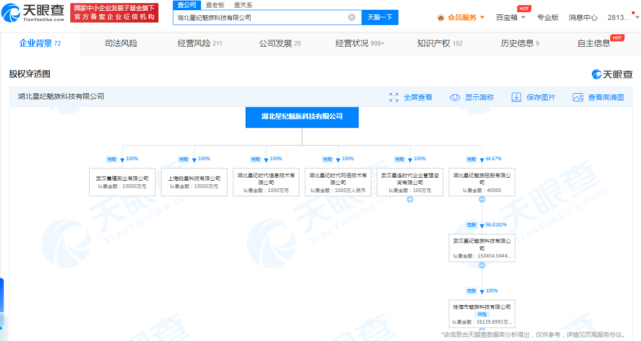Screen dimensions: 641x341
Task: Click the user account 2813... label
Action: [x=618, y=17]
